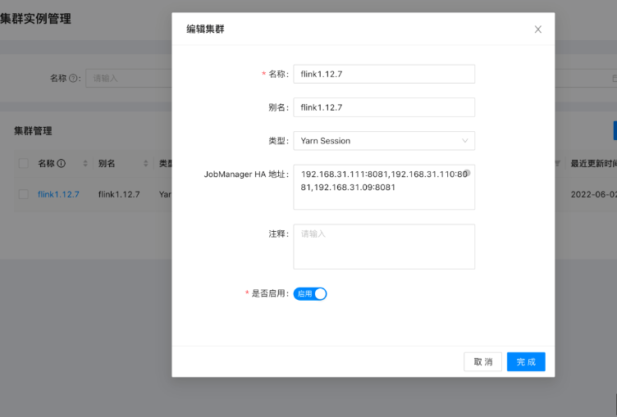Check the flink1.12.7 row checkbox
The width and height of the screenshot is (617, 417).
pyautogui.click(x=24, y=194)
